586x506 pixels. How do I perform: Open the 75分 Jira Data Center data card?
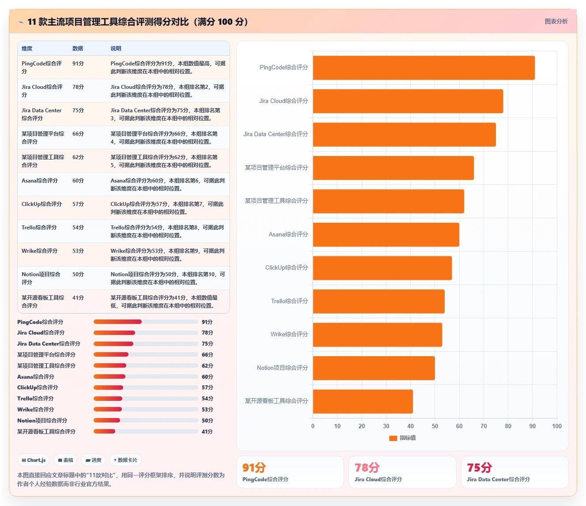(x=515, y=472)
